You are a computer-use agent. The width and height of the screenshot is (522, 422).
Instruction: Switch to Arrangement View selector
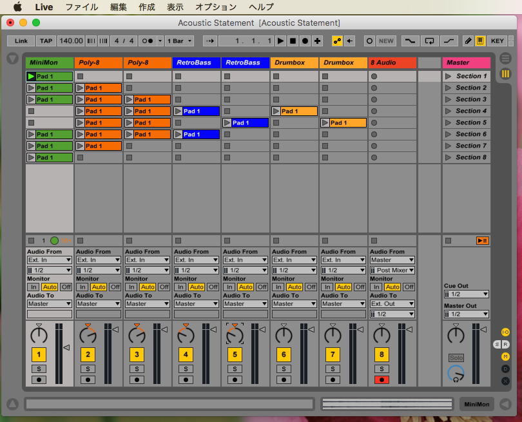coord(505,59)
